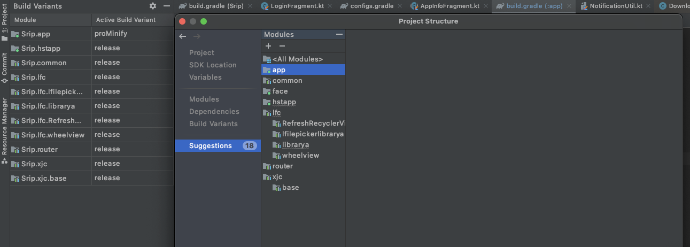The height and width of the screenshot is (247, 690).
Task: Select the wheelview submodule
Action: [300, 156]
